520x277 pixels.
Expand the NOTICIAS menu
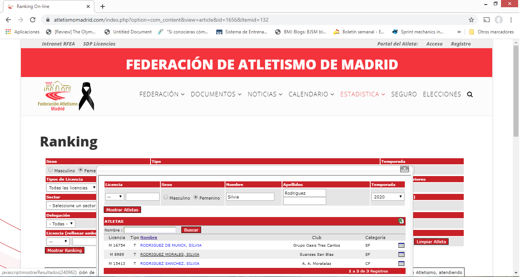click(x=265, y=94)
